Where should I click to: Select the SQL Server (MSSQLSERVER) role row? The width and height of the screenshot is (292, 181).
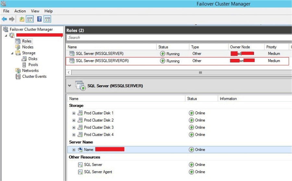(x=179, y=54)
